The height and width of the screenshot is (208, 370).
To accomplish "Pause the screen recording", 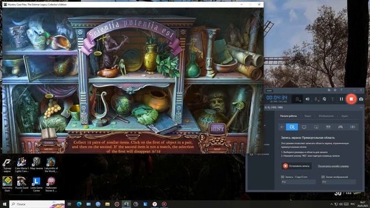I will pos(341,99).
